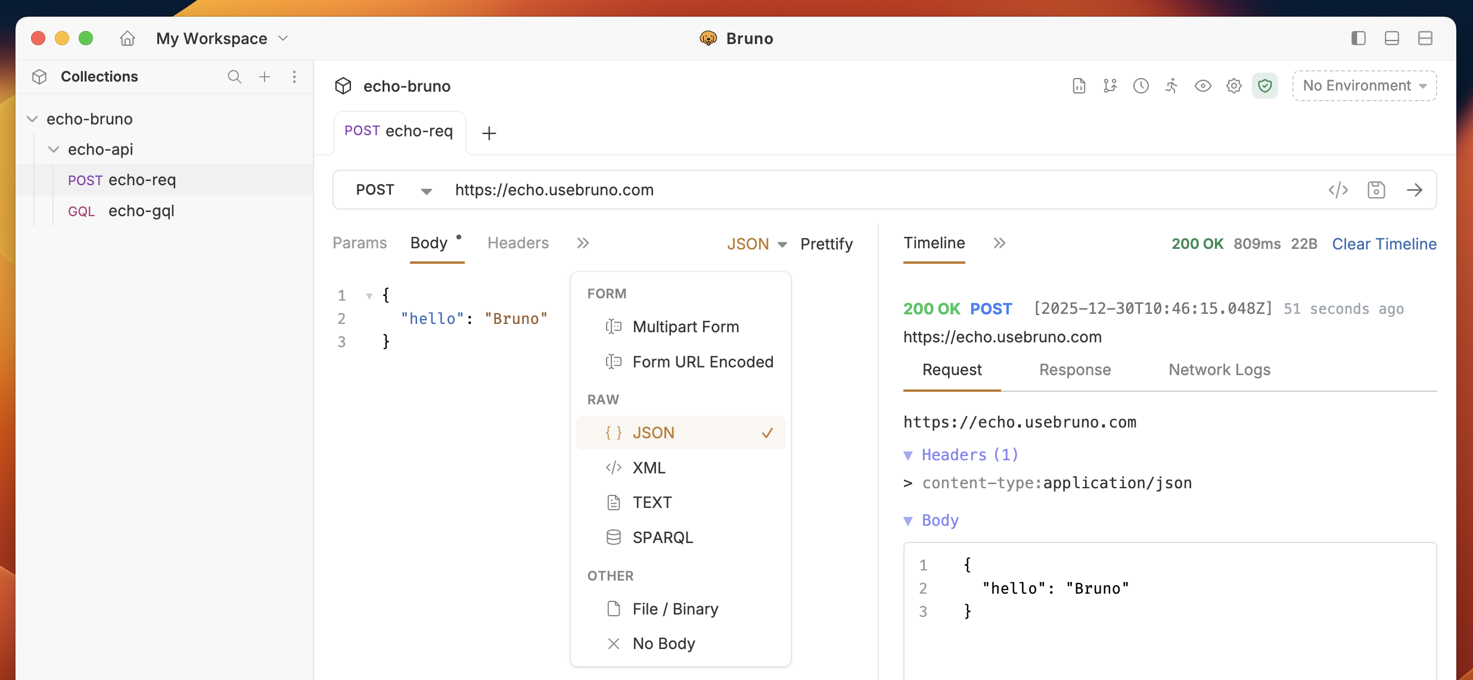Click the home icon
Image resolution: width=1473 pixels, height=680 pixels.
pyautogui.click(x=128, y=39)
